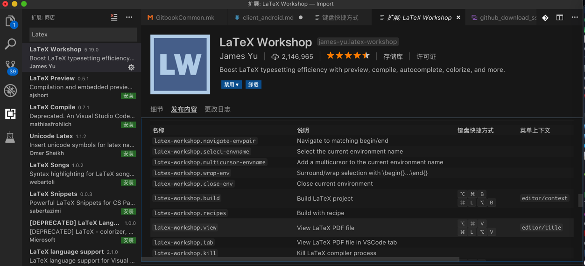Select LaTeX Preview list entry
The height and width of the screenshot is (266, 585).
(x=82, y=87)
